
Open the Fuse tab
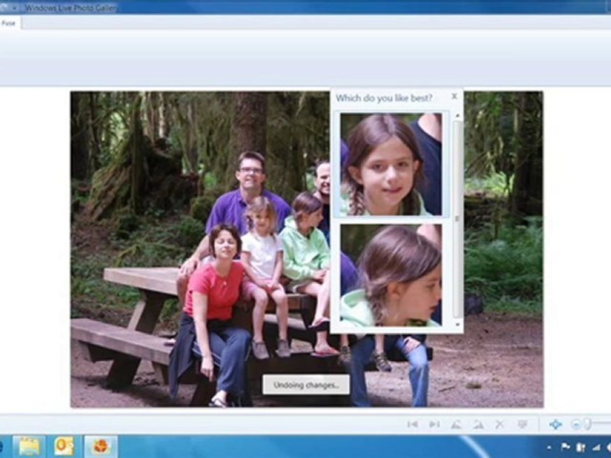[8, 23]
